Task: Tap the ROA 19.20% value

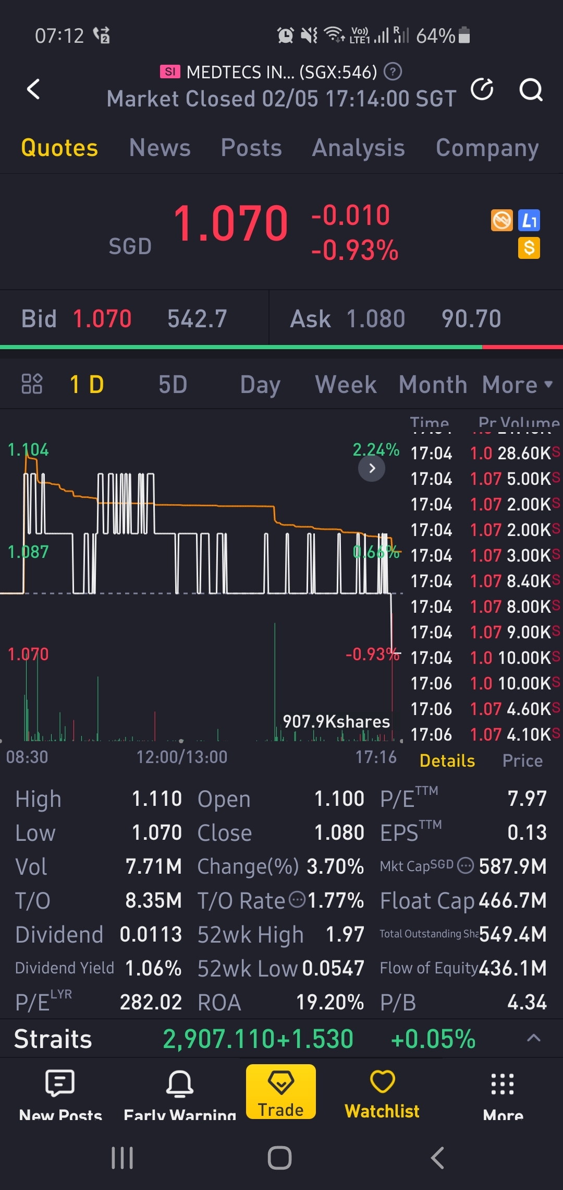Action: pyautogui.click(x=330, y=1002)
